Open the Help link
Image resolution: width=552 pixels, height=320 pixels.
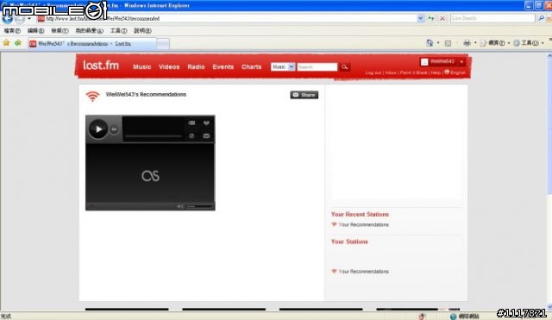click(436, 72)
